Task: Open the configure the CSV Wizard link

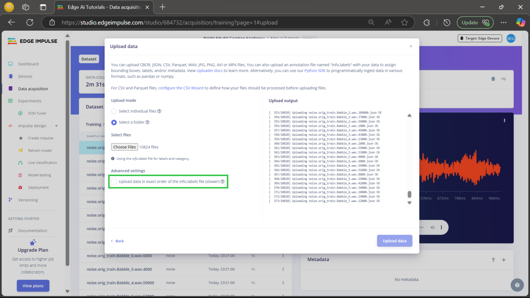Action: pyautogui.click(x=181, y=88)
